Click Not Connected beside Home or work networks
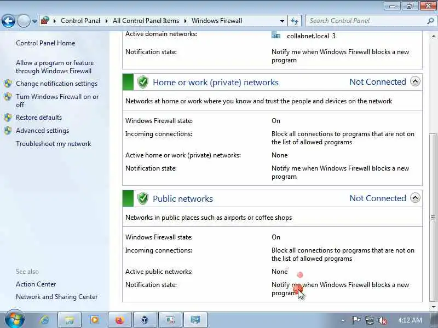This screenshot has width=438, height=328. point(378,81)
